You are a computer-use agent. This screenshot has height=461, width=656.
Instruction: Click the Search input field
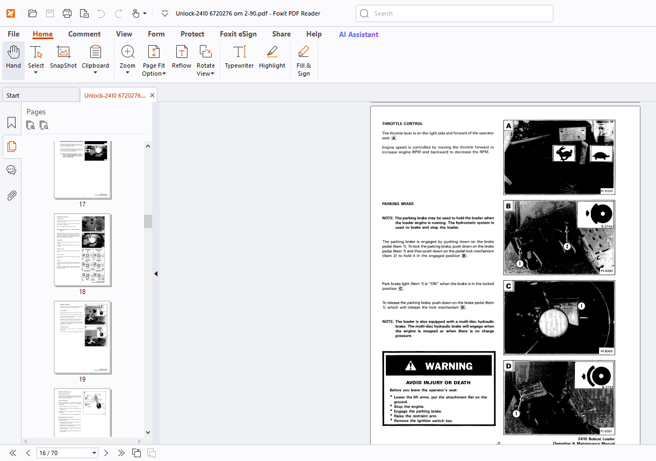pos(455,13)
